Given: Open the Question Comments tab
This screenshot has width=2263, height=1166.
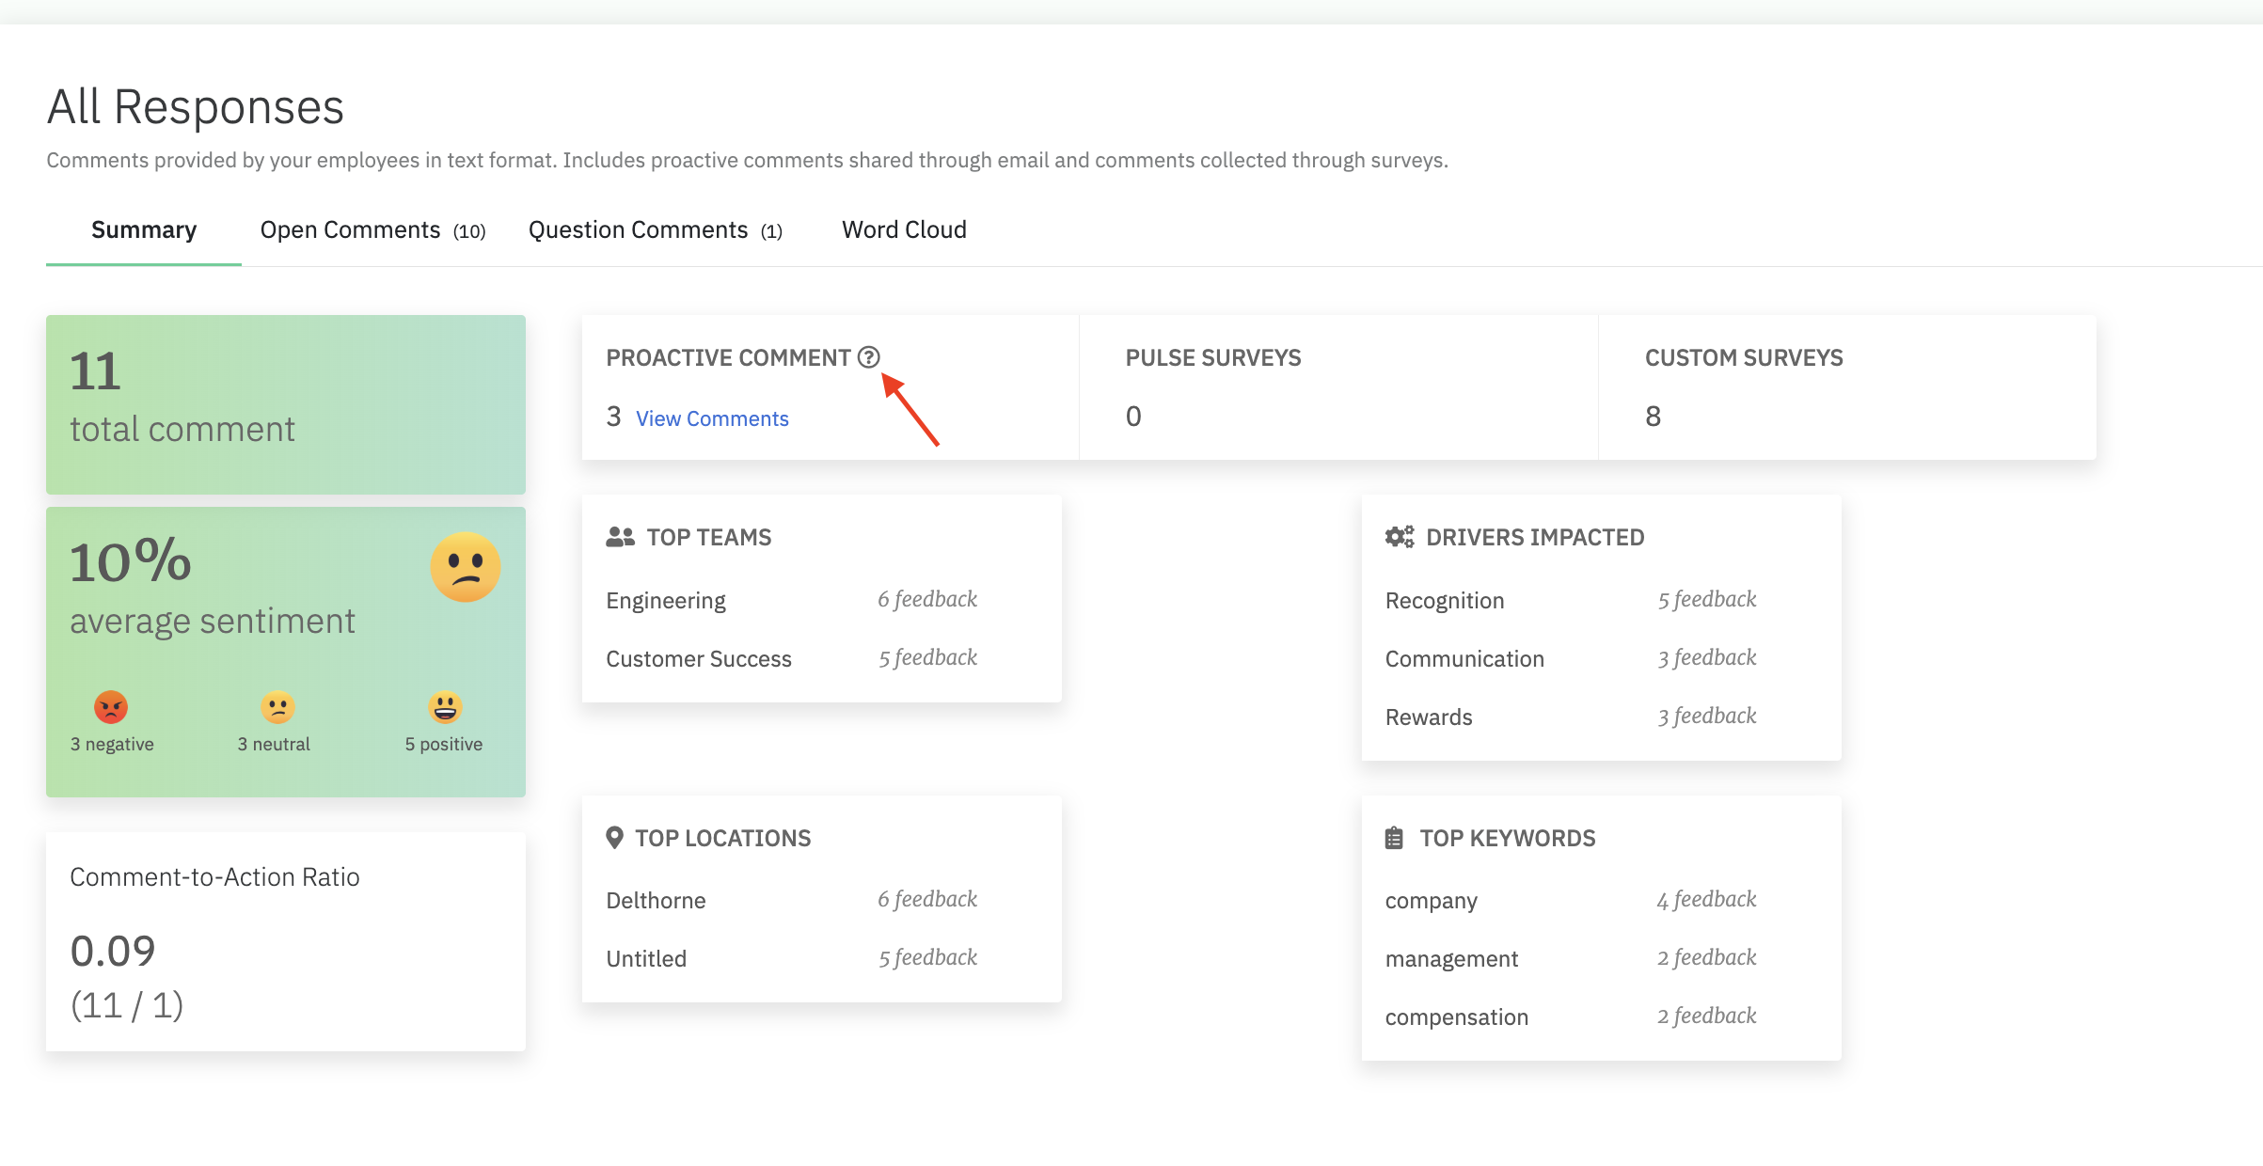Looking at the screenshot, I should point(655,230).
